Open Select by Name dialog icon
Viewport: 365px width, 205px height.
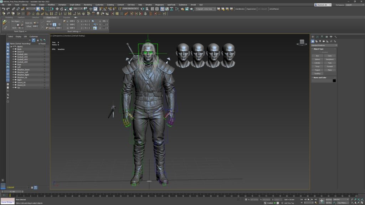(x=43, y=9)
